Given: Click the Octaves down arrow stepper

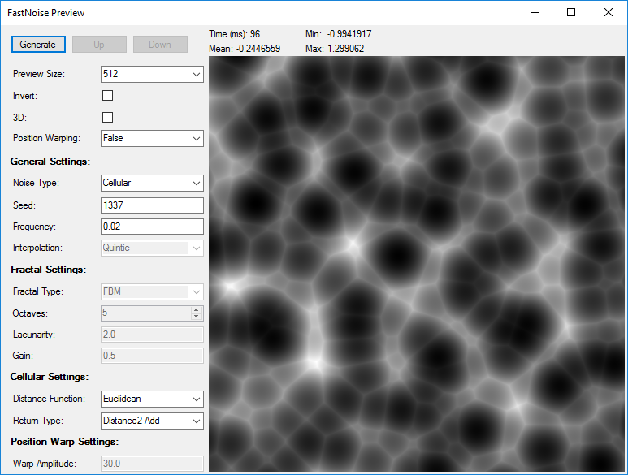Looking at the screenshot, I should (197, 317).
